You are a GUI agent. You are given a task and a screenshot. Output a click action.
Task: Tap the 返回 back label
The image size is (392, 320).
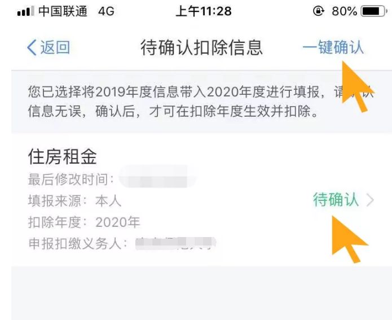point(55,47)
